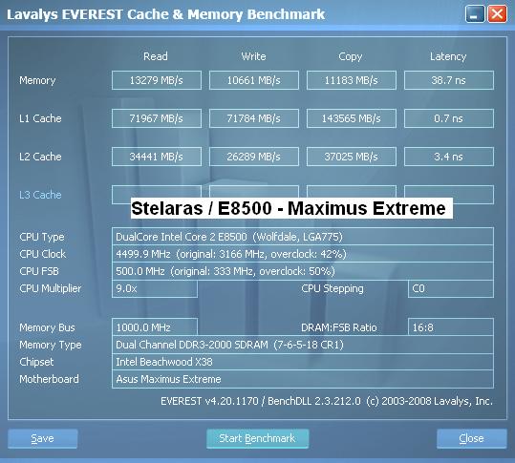Click the Motherboard Asus Maximus Extreme field
This screenshot has width=515, height=463.
303,379
